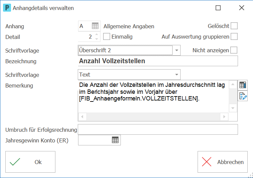253x178 pixels.
Task: Open the table icon beside Bemerkung
Action: pyautogui.click(x=243, y=85)
